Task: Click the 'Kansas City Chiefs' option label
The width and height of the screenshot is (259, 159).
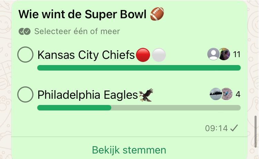Action: pos(86,55)
